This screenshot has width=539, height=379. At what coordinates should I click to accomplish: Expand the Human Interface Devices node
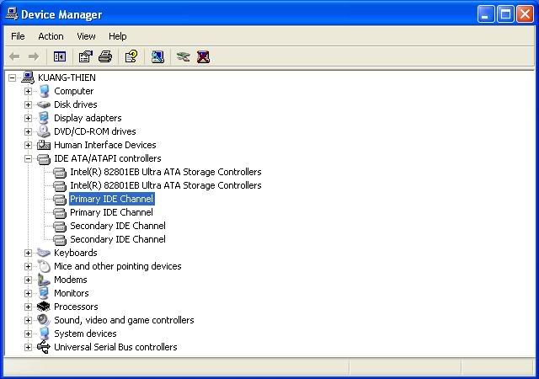[28, 145]
